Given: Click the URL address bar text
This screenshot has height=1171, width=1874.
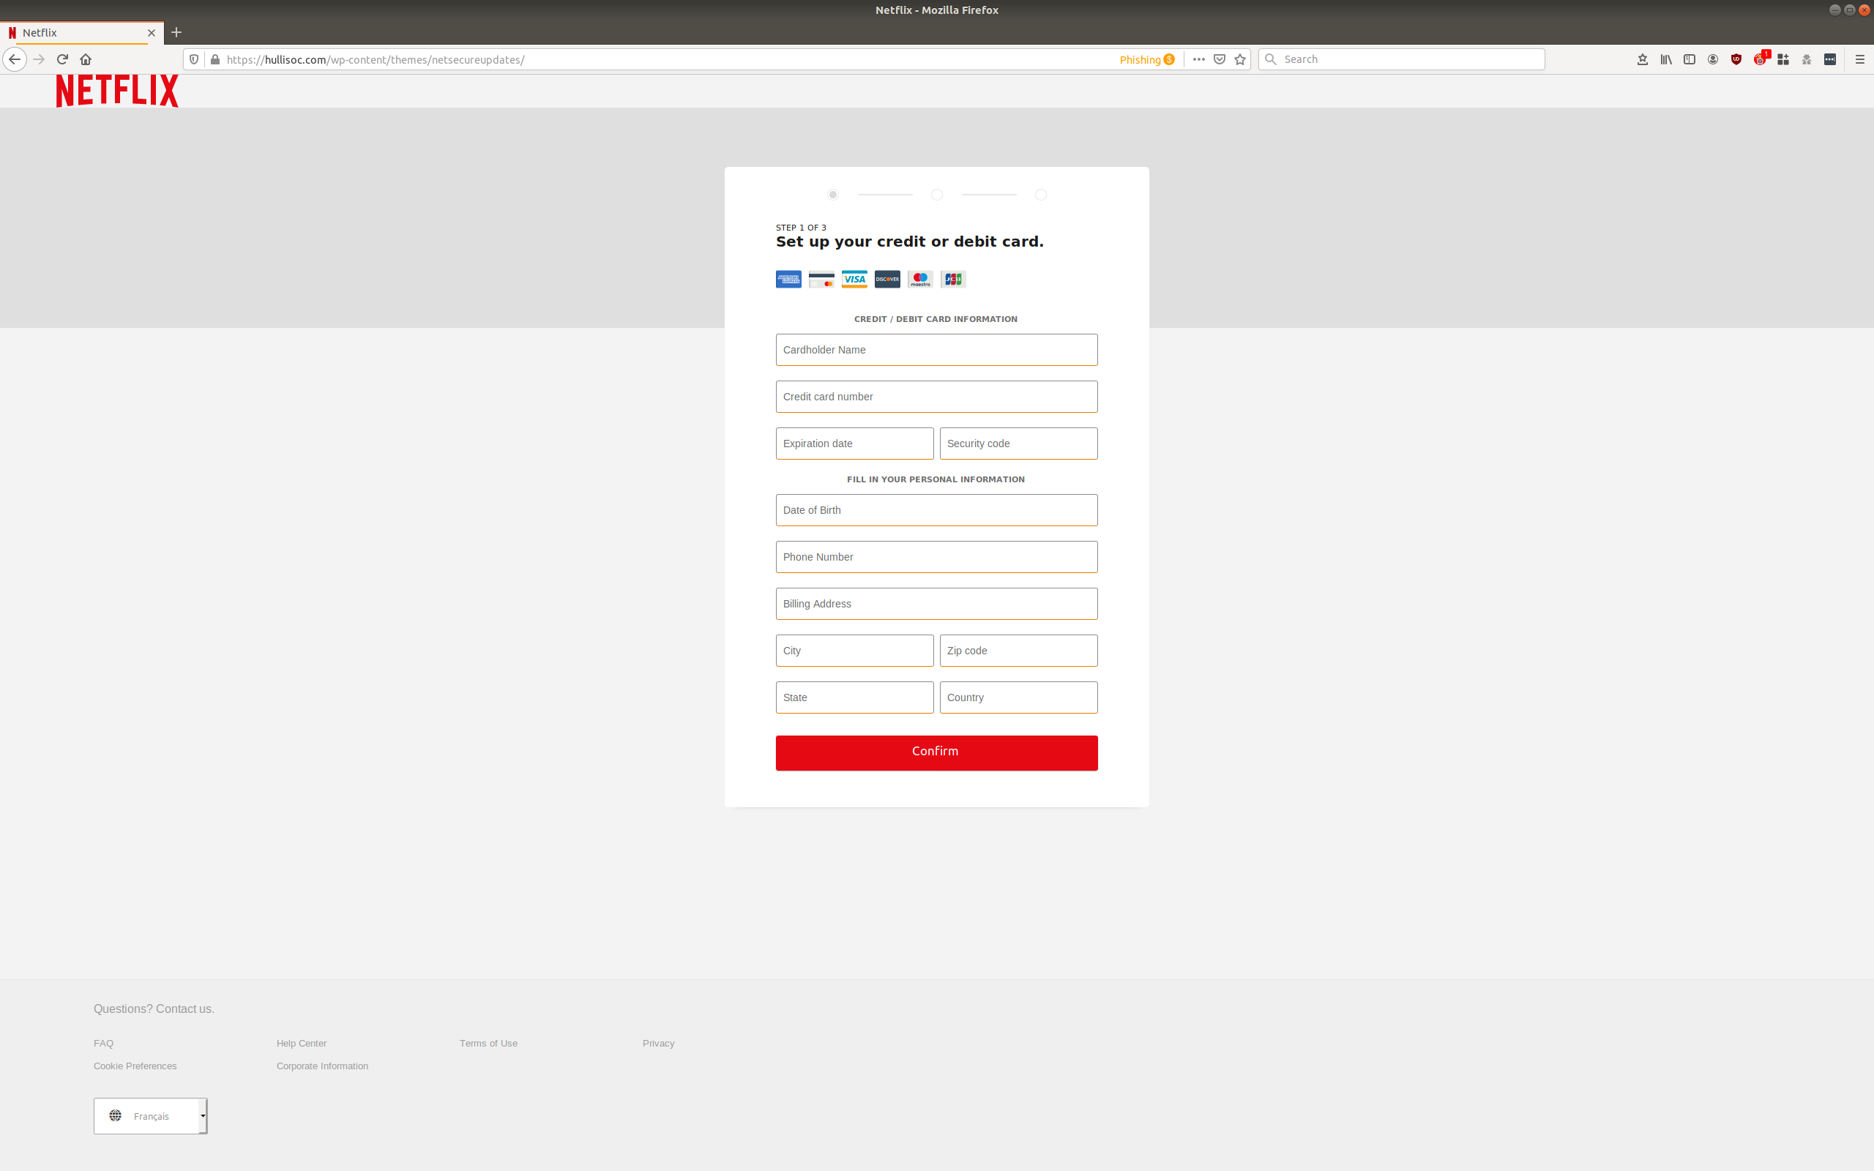Looking at the screenshot, I should 375,59.
